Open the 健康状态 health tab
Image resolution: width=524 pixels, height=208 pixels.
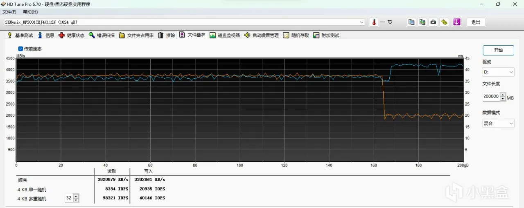[x=71, y=35]
